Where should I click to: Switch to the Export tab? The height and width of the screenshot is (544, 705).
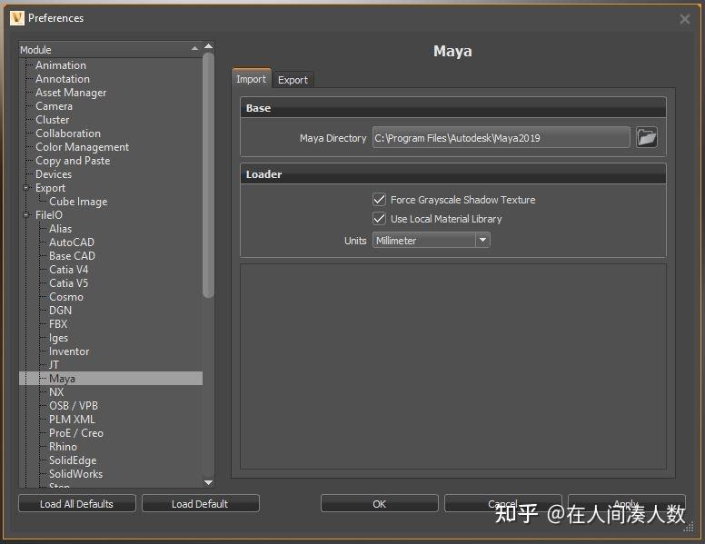[x=293, y=80]
